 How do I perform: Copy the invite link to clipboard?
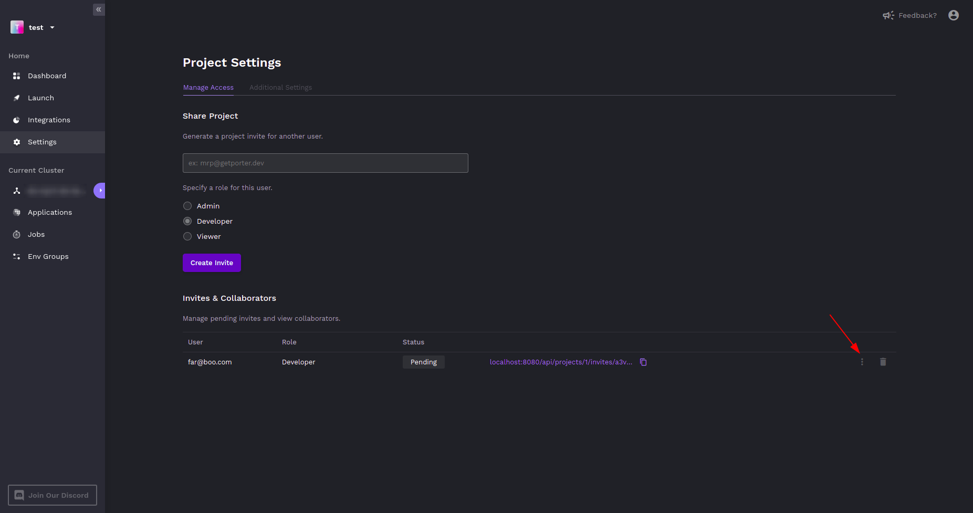pos(643,362)
